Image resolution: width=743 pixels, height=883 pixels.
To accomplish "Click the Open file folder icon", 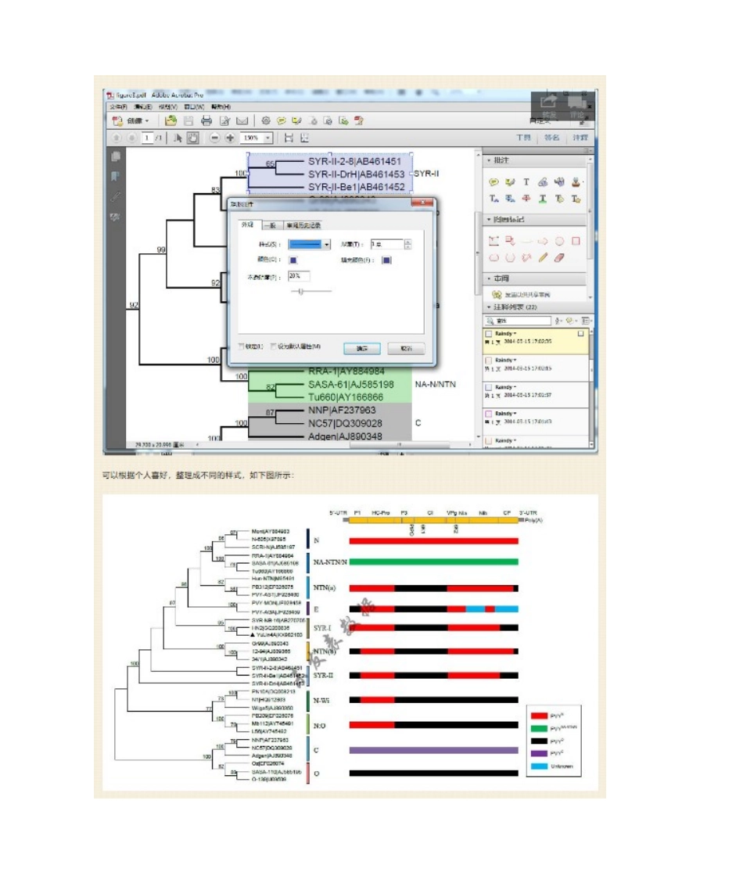I will click(x=170, y=120).
